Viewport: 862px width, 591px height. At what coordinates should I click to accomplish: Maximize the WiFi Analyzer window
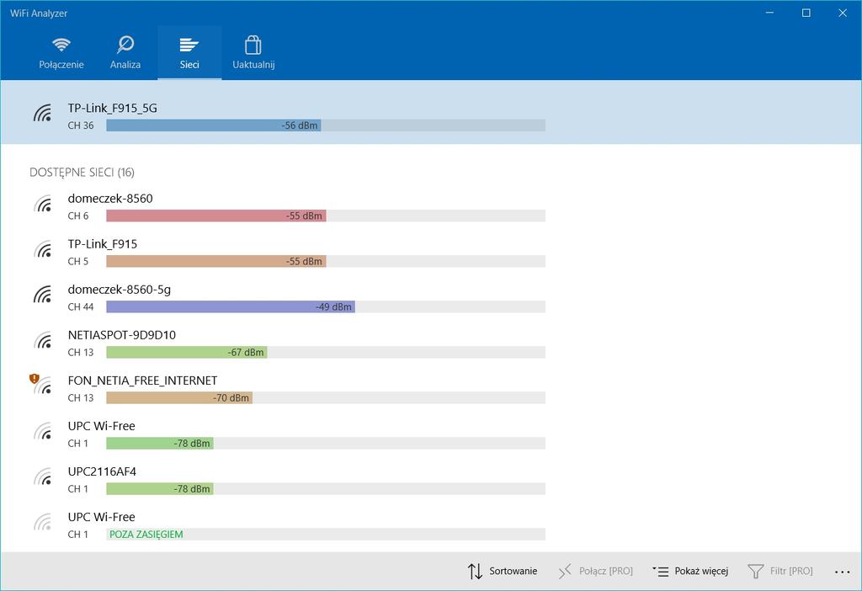tap(806, 13)
